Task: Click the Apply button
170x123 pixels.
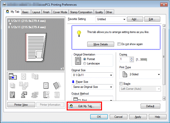Action: coord(138,117)
